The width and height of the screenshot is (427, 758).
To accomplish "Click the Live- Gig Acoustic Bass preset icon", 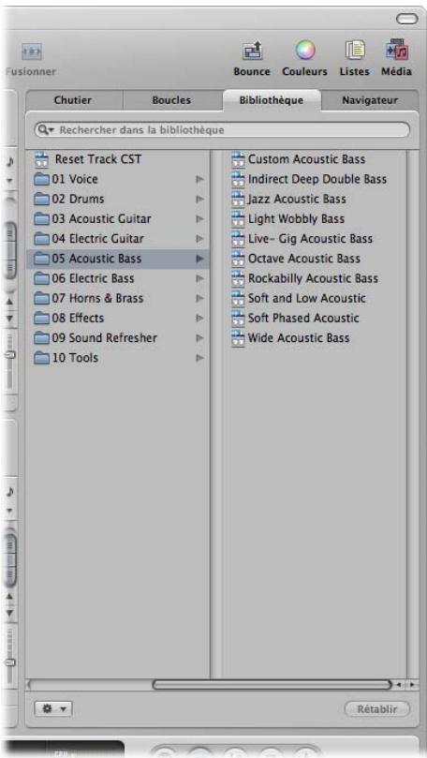I will point(238,239).
